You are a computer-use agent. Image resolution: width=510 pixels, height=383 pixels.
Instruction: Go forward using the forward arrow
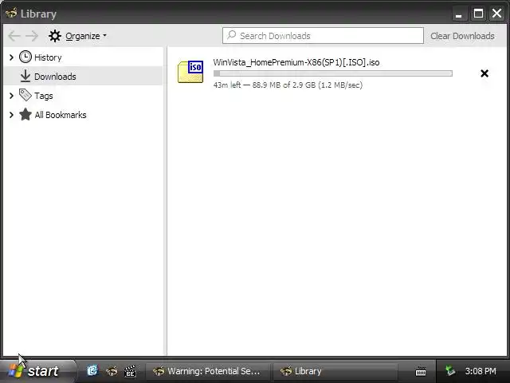[32, 36]
